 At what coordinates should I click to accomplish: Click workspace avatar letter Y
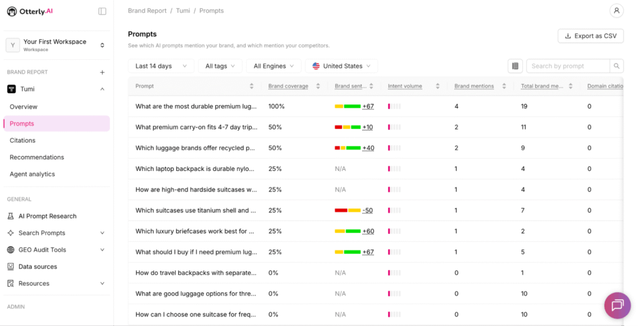click(12, 45)
